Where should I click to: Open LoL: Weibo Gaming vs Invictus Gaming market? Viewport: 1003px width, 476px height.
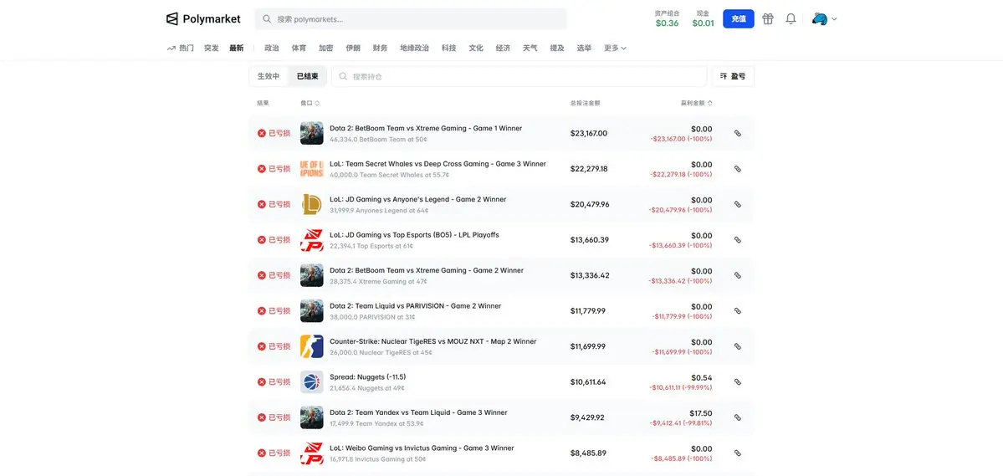click(422, 448)
